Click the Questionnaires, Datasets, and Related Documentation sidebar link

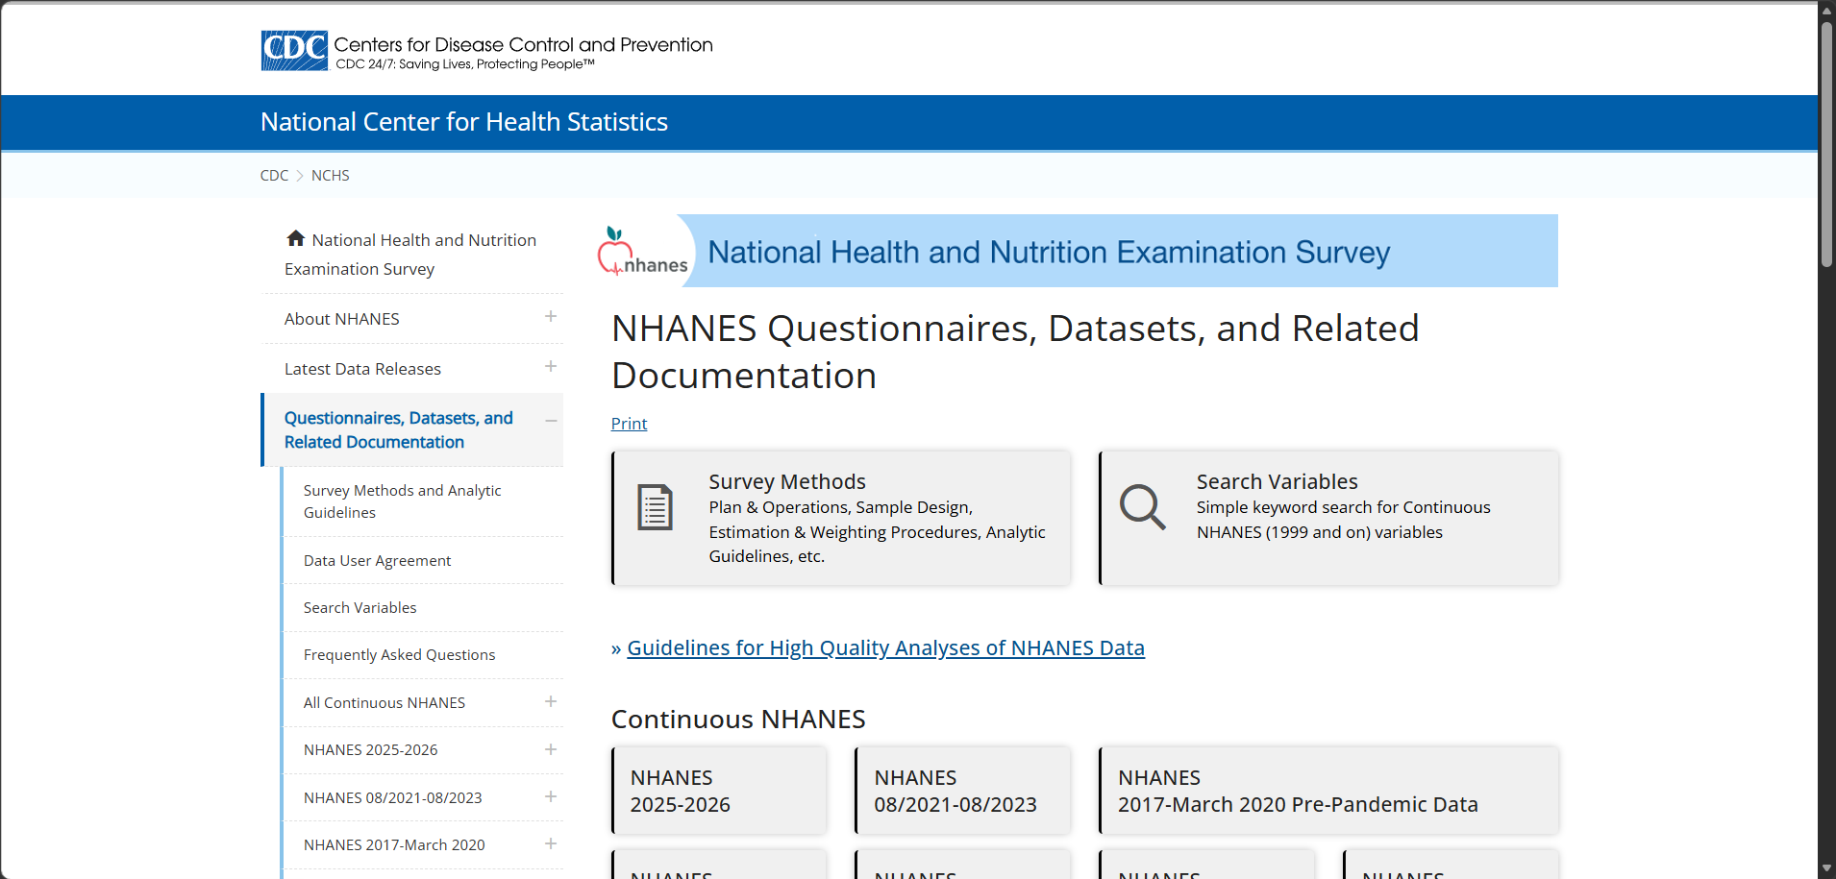399,430
